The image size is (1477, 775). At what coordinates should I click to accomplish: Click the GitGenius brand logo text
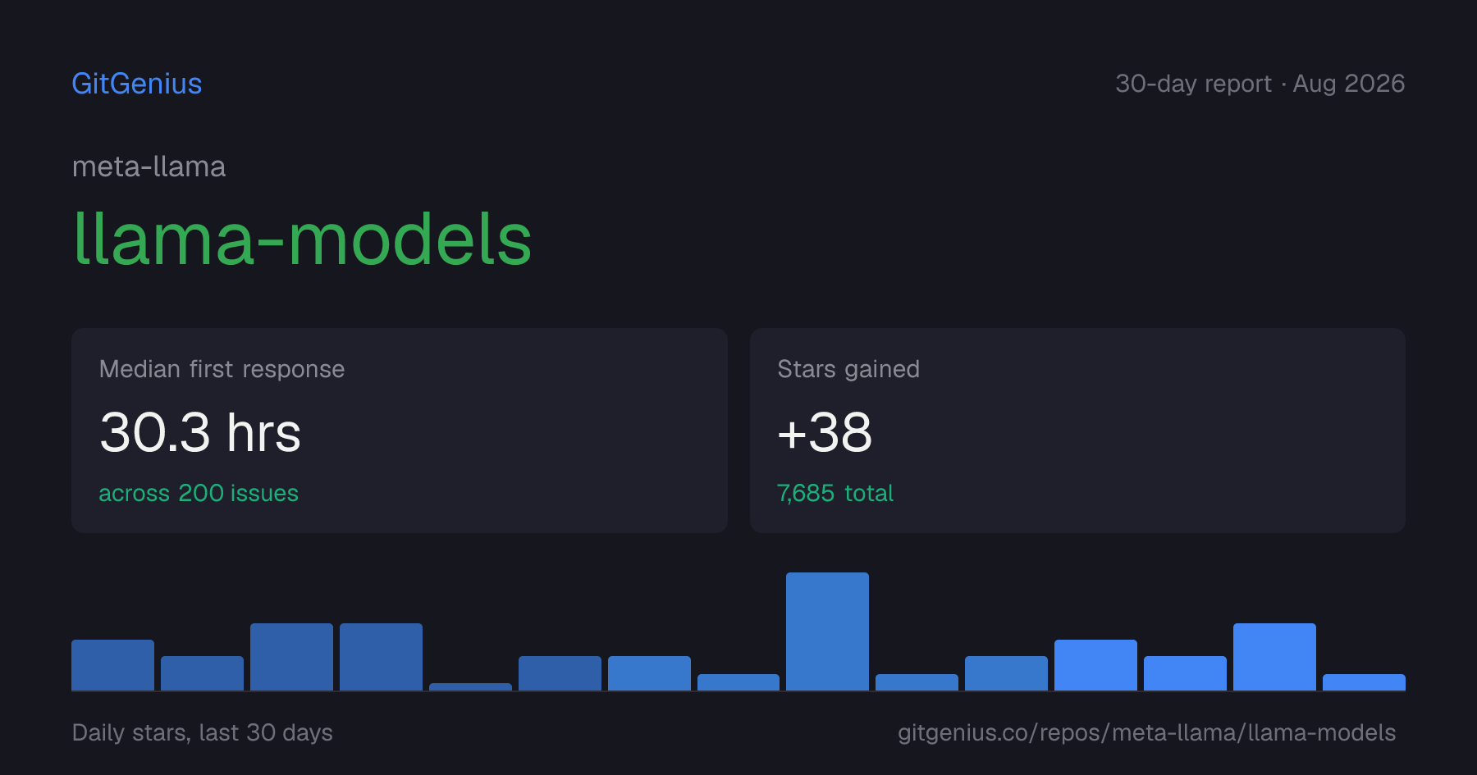pyautogui.click(x=137, y=84)
